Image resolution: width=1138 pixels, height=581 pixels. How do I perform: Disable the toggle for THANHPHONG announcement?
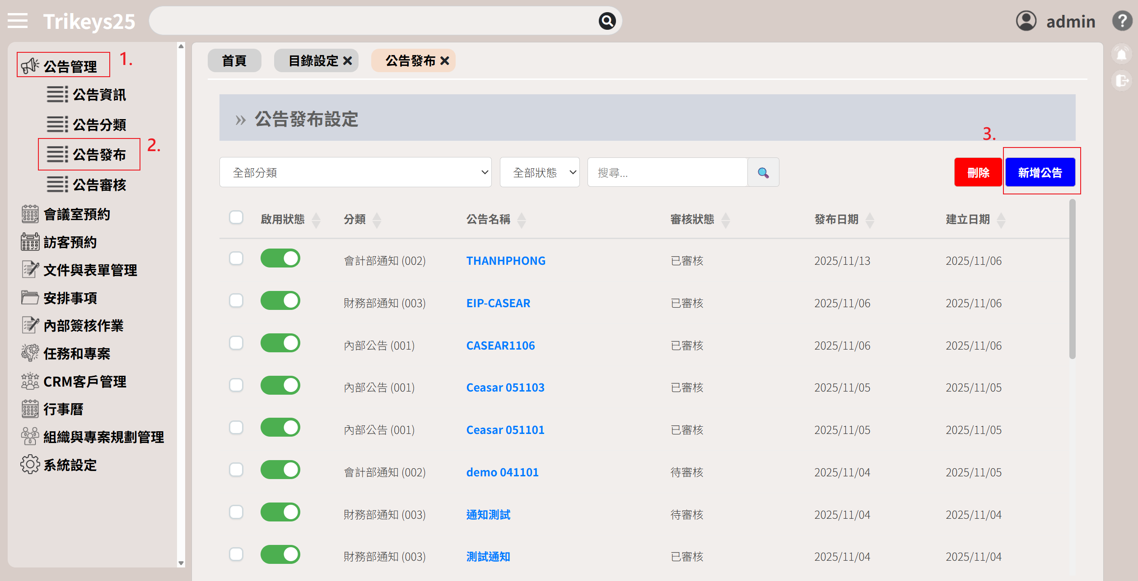280,258
